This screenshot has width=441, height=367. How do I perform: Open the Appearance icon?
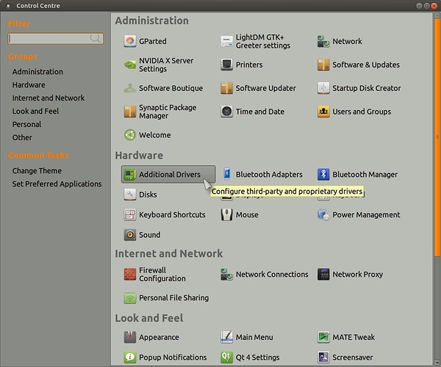click(130, 337)
